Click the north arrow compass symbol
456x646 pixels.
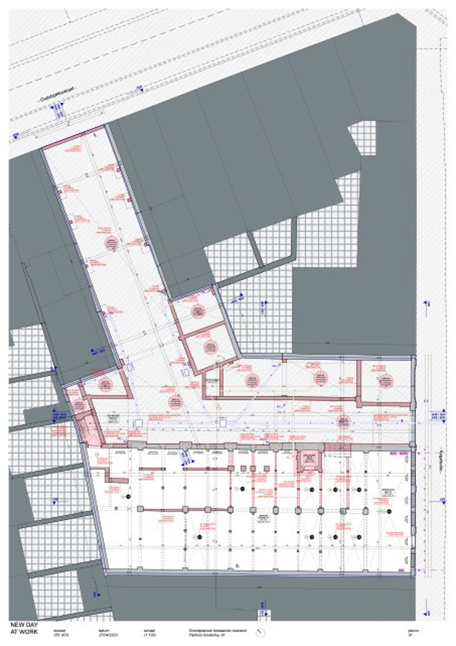[x=260, y=633]
